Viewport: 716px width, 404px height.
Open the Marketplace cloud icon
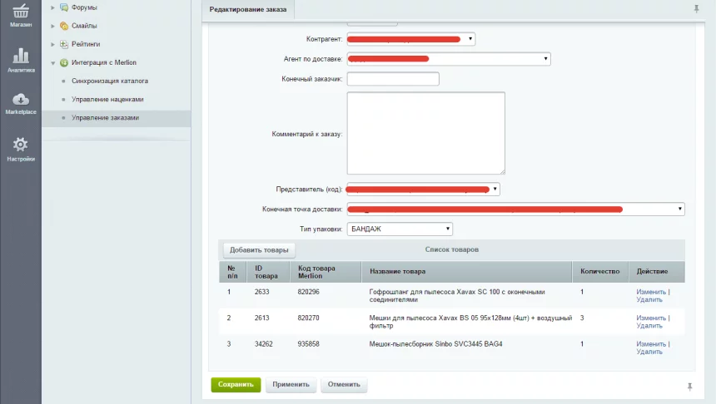tap(21, 99)
